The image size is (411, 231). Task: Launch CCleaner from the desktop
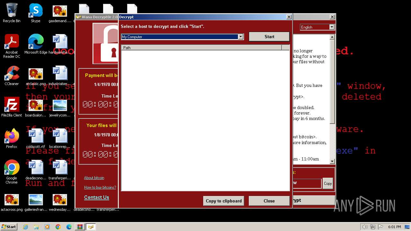[12, 76]
